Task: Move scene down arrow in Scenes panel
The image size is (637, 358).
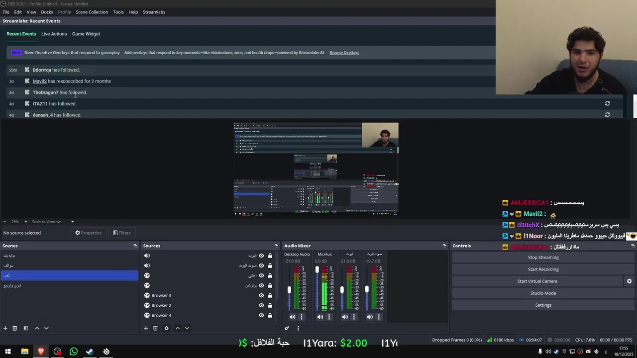Action: point(46,328)
